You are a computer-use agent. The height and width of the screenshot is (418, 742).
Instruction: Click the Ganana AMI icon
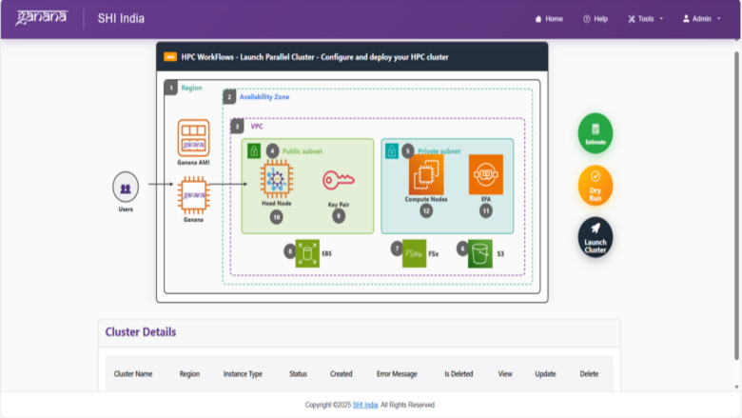(193, 138)
